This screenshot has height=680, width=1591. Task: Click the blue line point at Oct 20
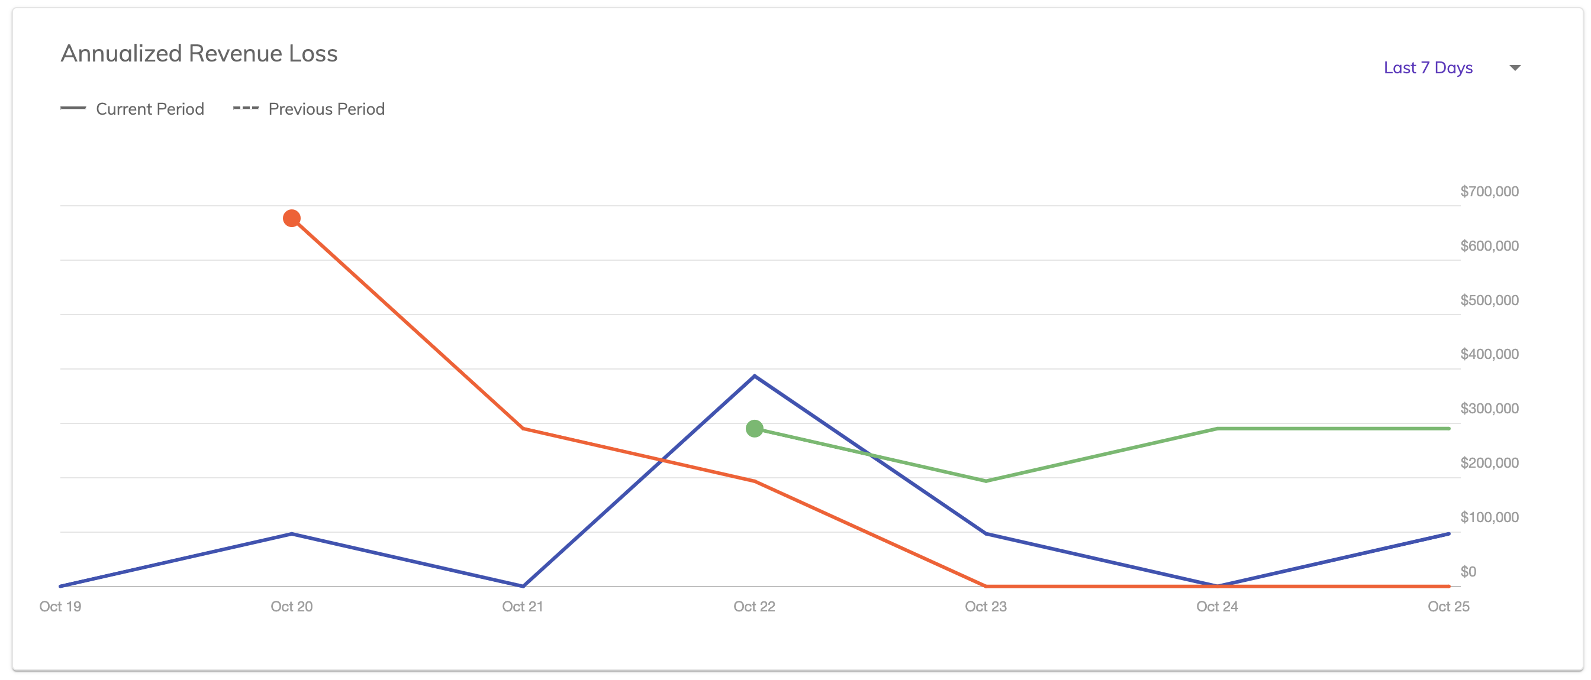(292, 534)
